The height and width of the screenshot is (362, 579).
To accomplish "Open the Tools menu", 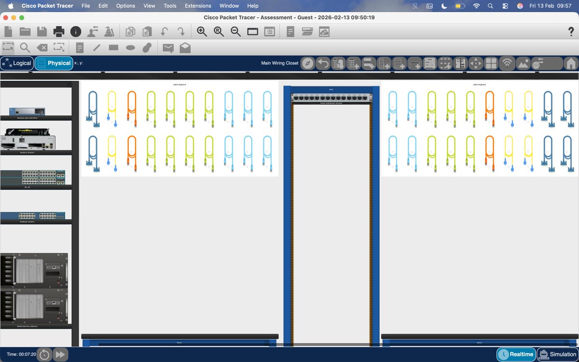I will pos(170,6).
